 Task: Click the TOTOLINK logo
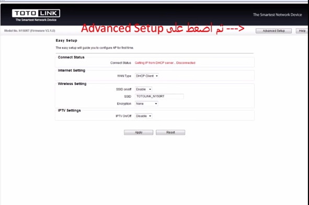pos(36,15)
